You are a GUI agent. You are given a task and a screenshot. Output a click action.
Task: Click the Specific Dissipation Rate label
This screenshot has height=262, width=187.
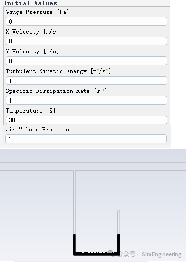56,91
